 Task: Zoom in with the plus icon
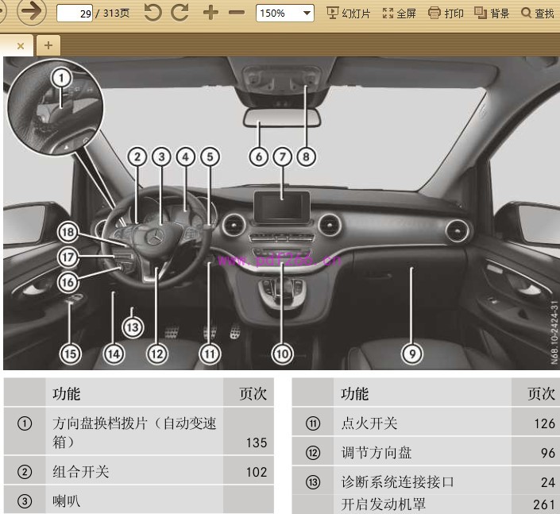(x=210, y=13)
